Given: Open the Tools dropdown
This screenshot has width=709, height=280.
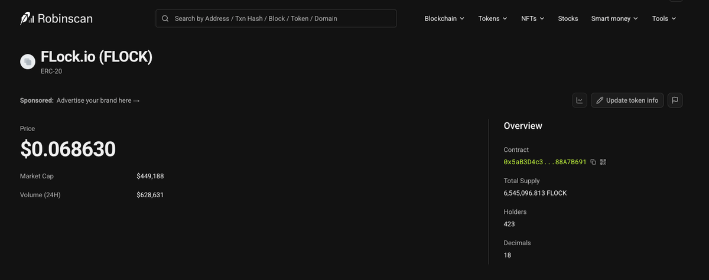Looking at the screenshot, I should [664, 18].
